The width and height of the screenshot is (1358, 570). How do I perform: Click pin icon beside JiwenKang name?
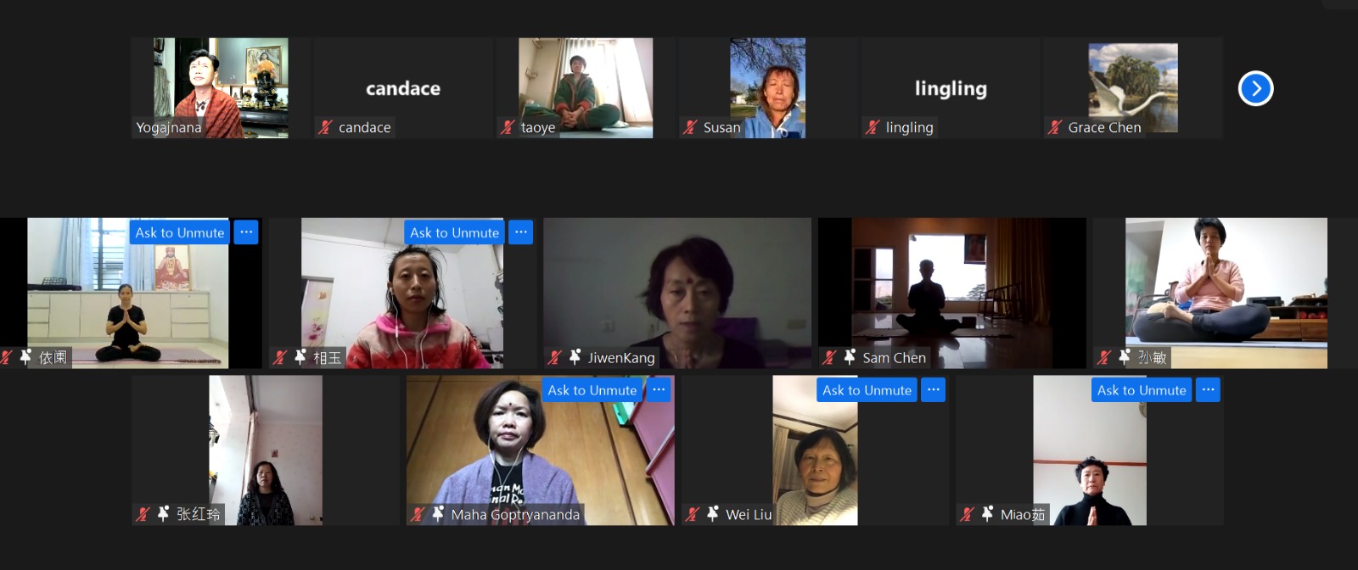click(575, 357)
